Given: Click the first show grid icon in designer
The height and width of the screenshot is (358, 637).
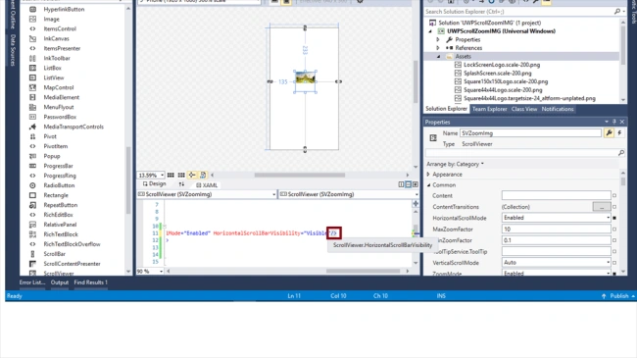Looking at the screenshot, I should point(171,175).
